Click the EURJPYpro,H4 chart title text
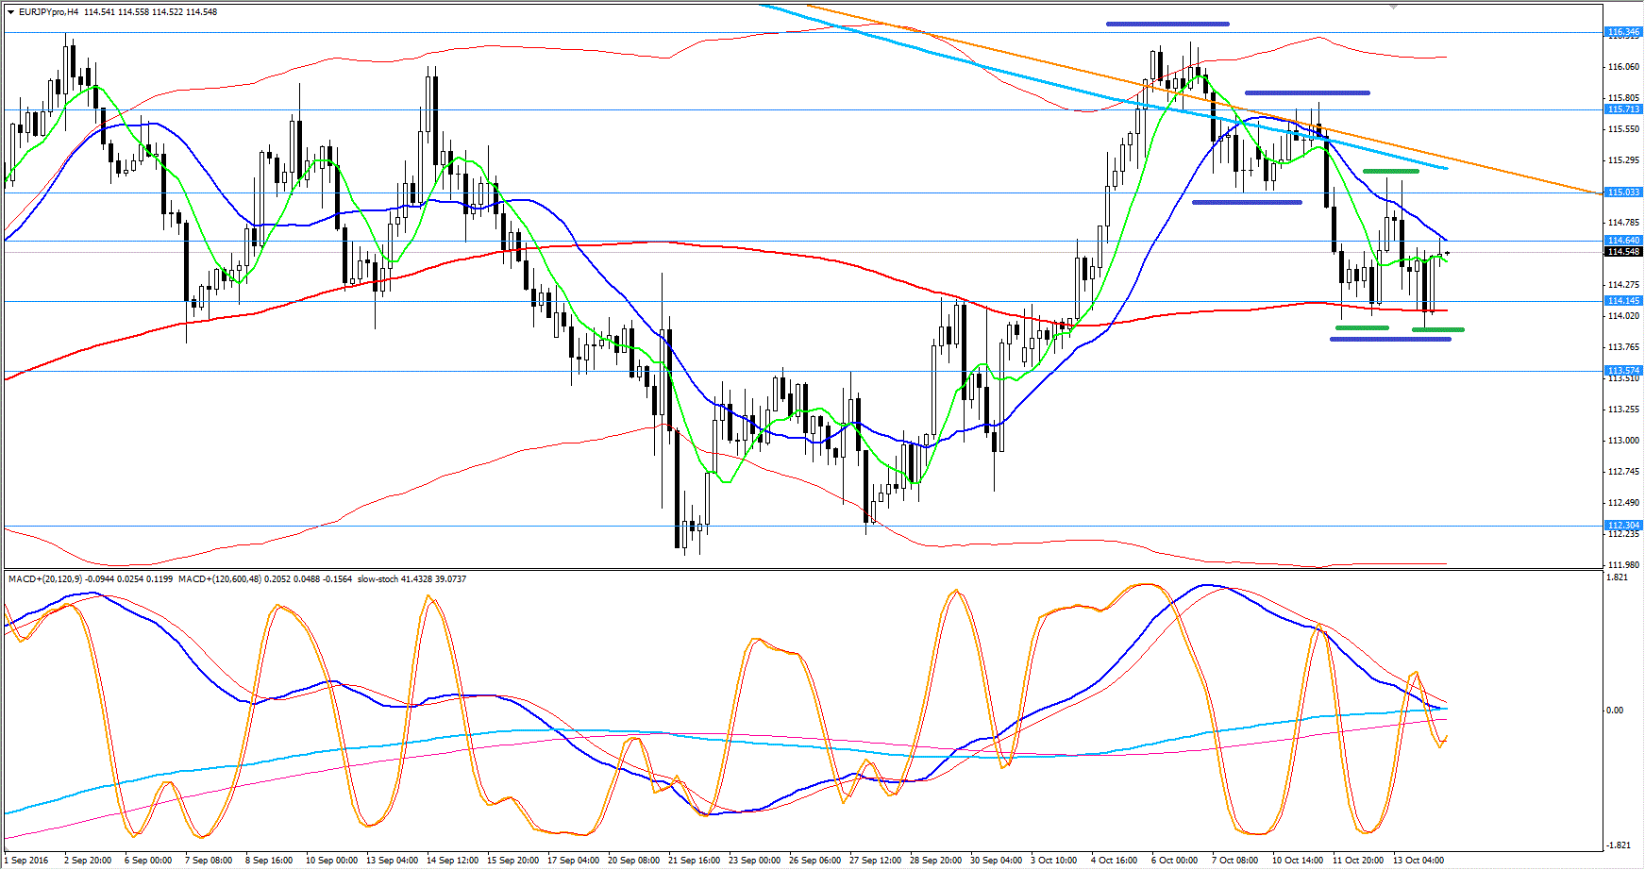 click(x=48, y=12)
